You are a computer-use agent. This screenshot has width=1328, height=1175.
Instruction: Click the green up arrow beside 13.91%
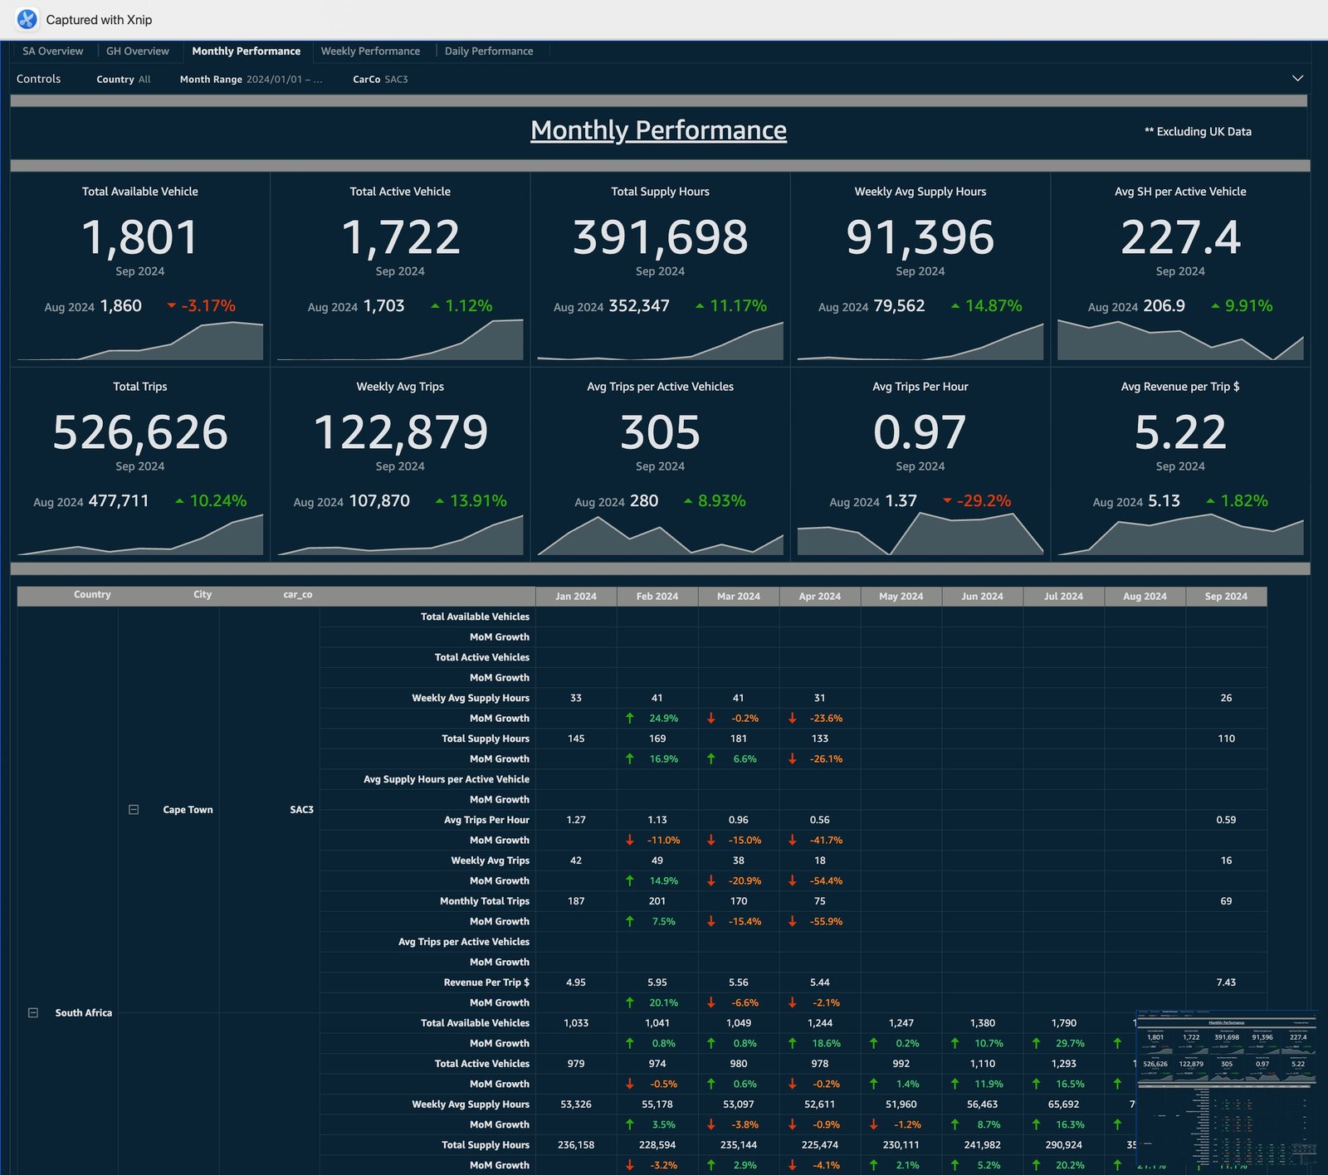tap(440, 501)
